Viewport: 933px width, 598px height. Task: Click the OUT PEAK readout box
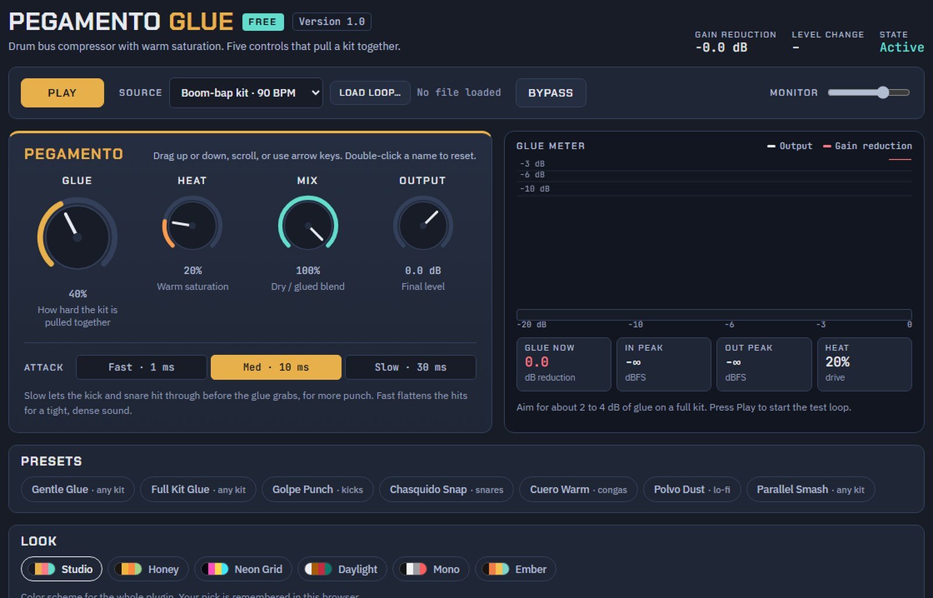[x=764, y=364]
